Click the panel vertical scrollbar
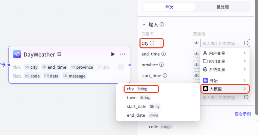 tap(257, 58)
